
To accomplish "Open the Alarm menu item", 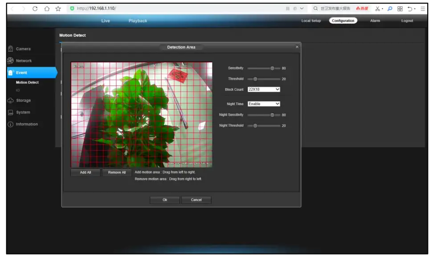I will click(375, 21).
